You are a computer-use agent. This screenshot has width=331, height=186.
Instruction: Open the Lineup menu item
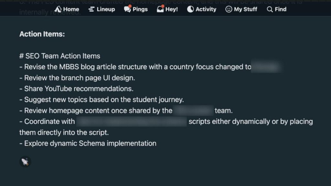106,9
